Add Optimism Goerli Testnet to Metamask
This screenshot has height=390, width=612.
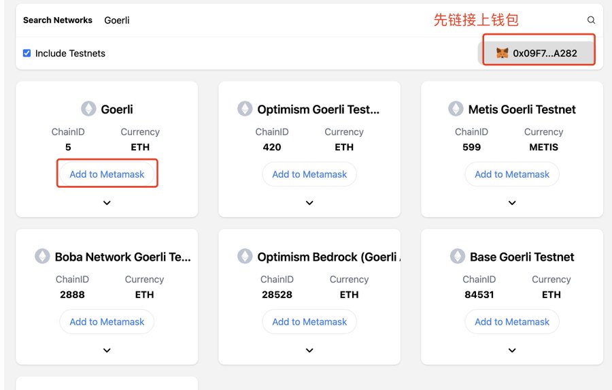coord(309,174)
